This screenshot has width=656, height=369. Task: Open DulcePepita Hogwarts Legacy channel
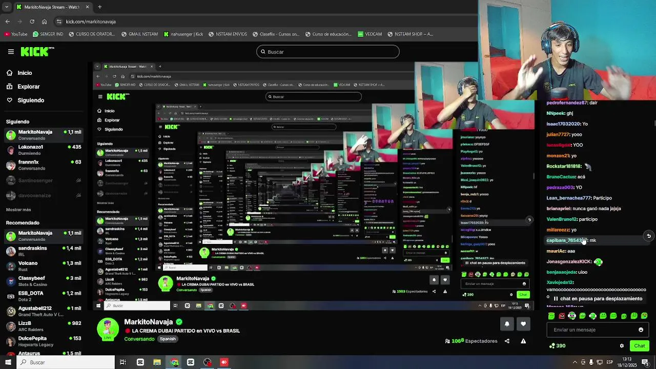tap(44, 341)
